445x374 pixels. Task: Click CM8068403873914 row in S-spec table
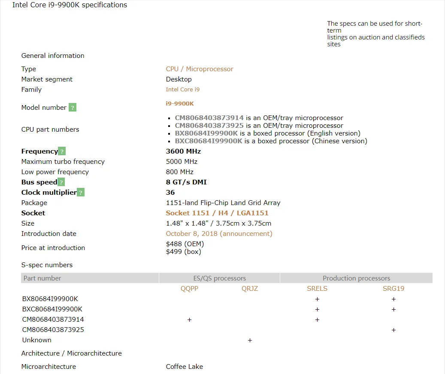[227, 319]
